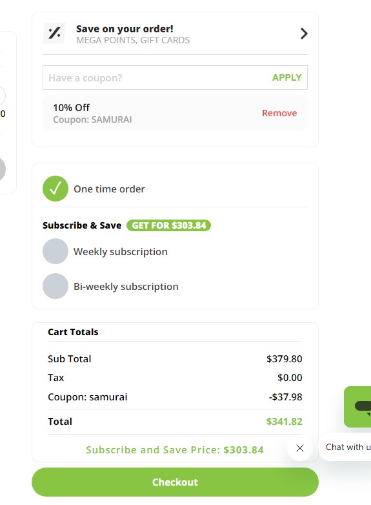Dismiss the chat popup with X

[300, 448]
